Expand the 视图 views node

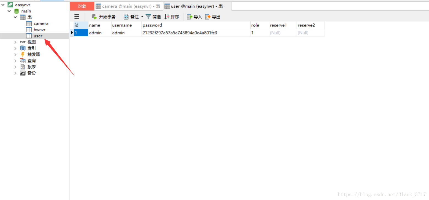[x=15, y=42]
